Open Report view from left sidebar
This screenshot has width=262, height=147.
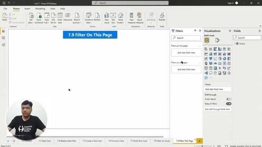coord(3,31)
